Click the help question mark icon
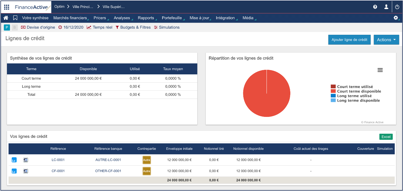The width and height of the screenshot is (403, 191). [375, 7]
